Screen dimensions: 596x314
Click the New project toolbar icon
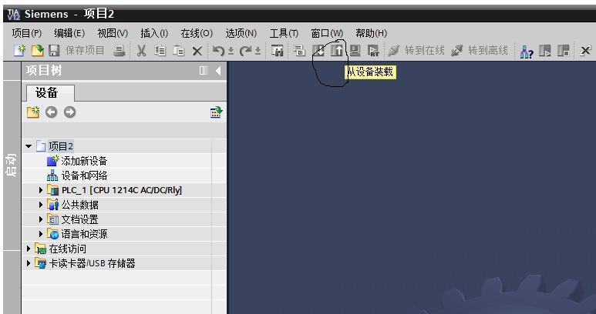coord(20,51)
